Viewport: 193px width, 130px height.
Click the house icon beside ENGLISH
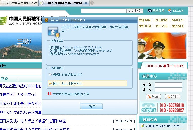point(170,11)
